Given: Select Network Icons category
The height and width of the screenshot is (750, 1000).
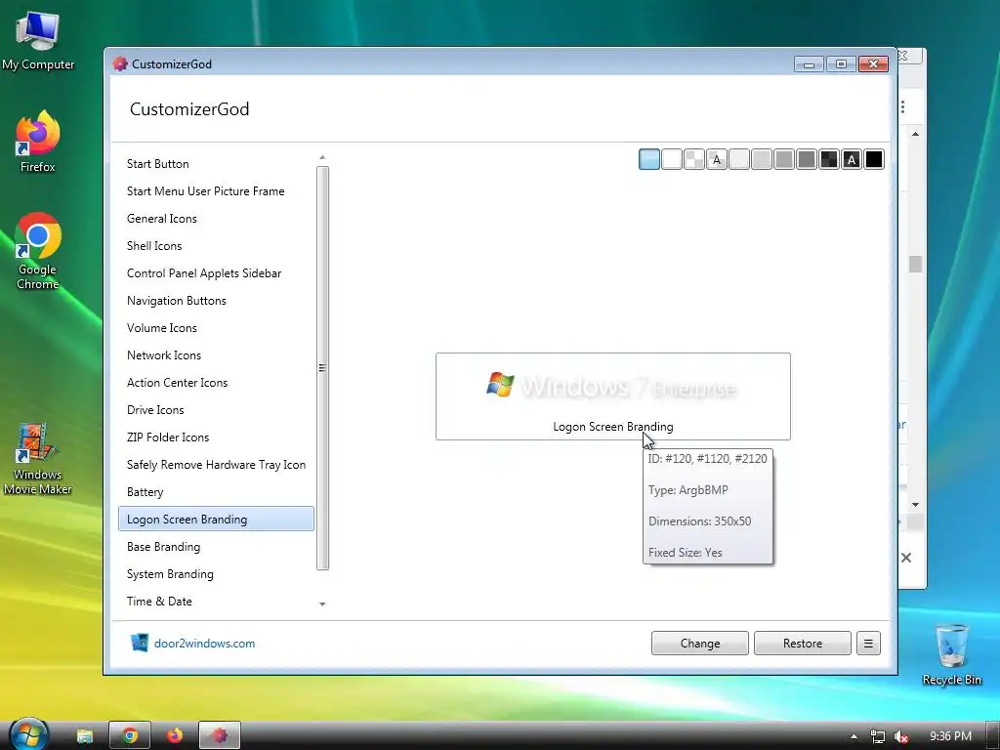Looking at the screenshot, I should pyautogui.click(x=216, y=355).
